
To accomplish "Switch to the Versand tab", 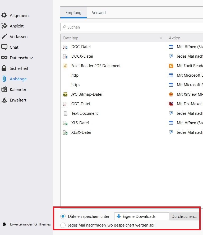I will pos(99,13).
